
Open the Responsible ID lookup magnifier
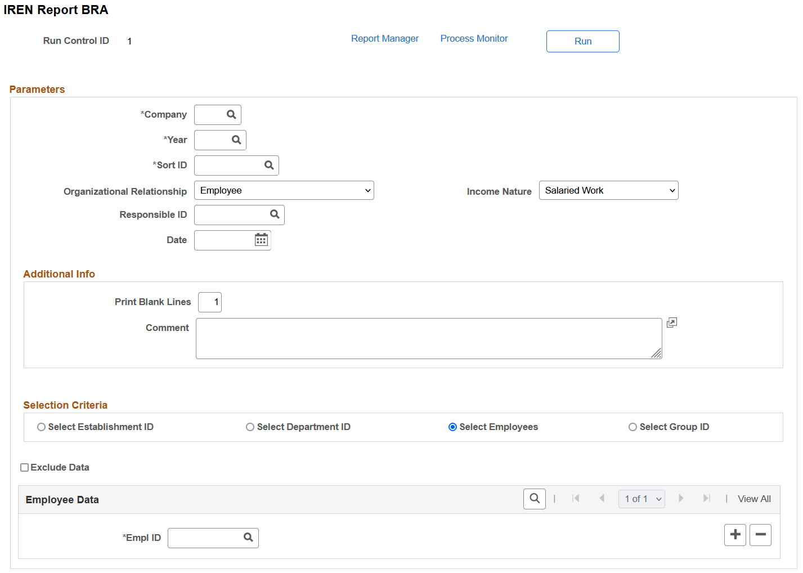[275, 214]
